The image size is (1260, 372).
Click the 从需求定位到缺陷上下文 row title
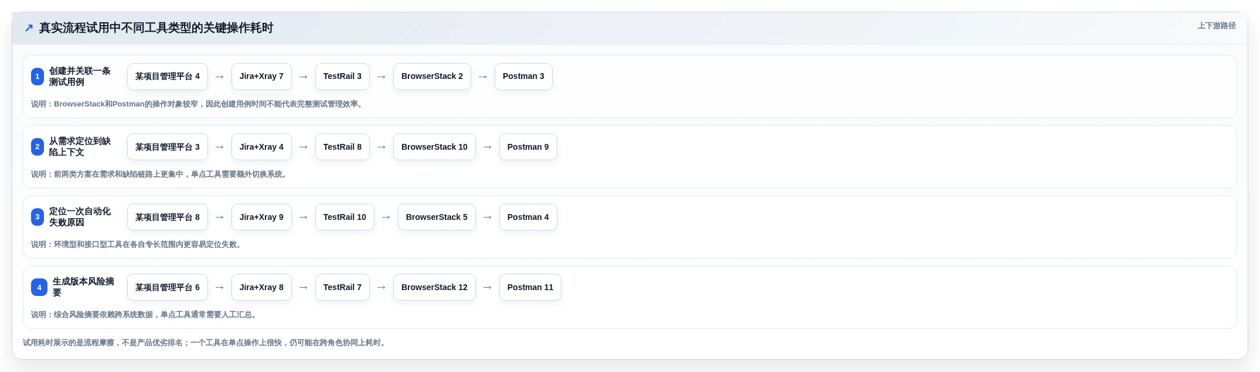pos(80,147)
